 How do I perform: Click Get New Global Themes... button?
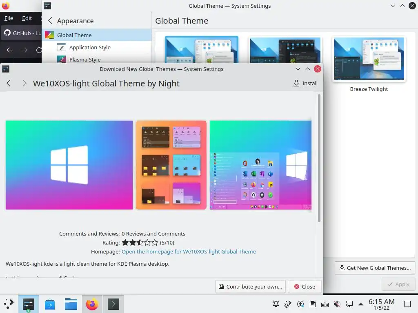pos(375,268)
